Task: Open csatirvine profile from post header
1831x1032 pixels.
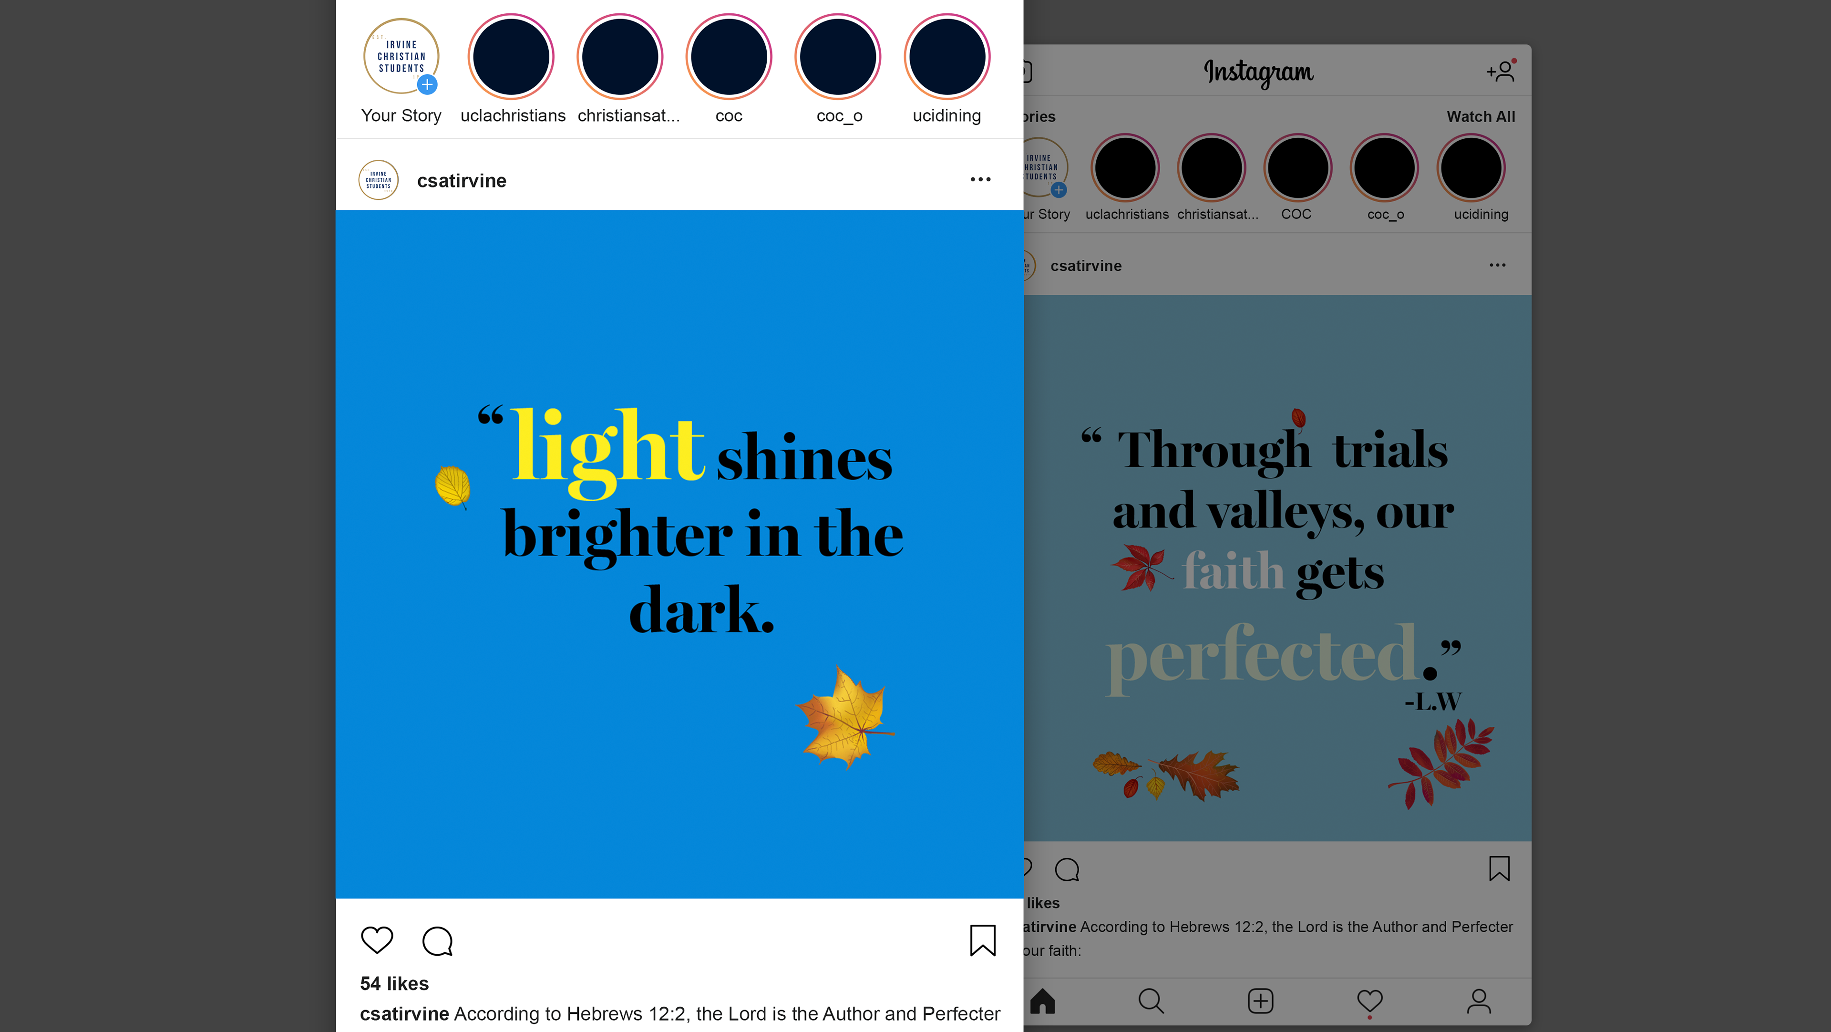Action: pos(461,181)
